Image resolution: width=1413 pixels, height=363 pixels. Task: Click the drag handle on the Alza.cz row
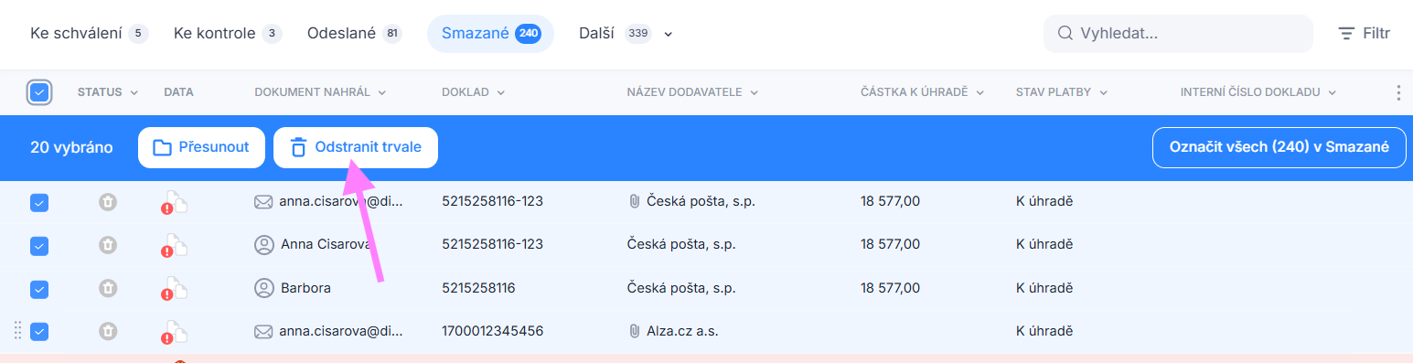pyautogui.click(x=18, y=331)
